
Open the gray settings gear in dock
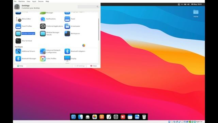(116, 117)
